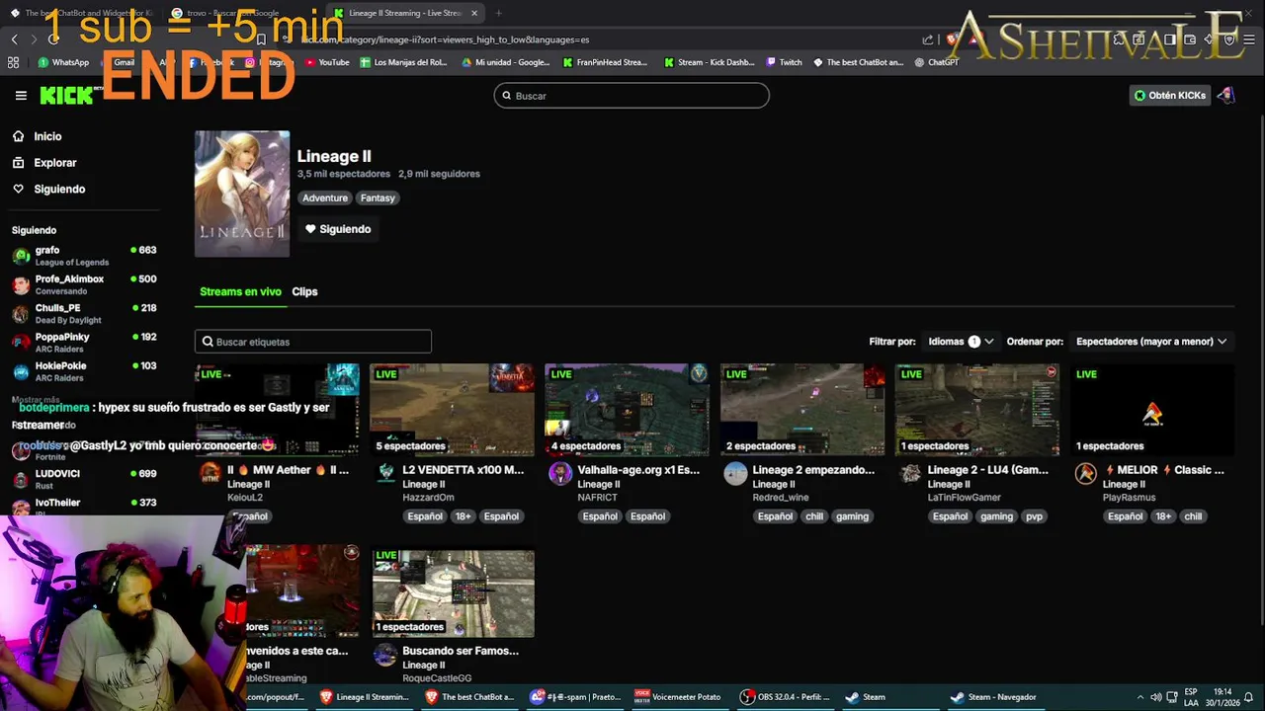
Task: Click chill tag under Redred_wine stream
Action: click(x=813, y=516)
